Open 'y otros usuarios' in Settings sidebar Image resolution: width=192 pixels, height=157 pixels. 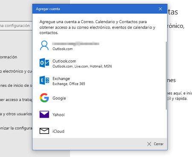[16, 114]
